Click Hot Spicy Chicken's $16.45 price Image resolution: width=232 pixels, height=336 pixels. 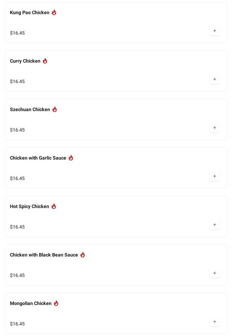(x=17, y=227)
